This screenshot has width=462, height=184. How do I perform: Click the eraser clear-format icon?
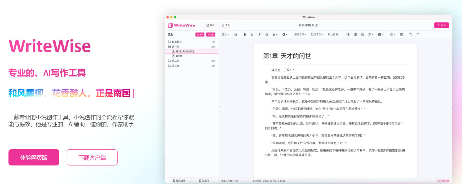[267, 35]
